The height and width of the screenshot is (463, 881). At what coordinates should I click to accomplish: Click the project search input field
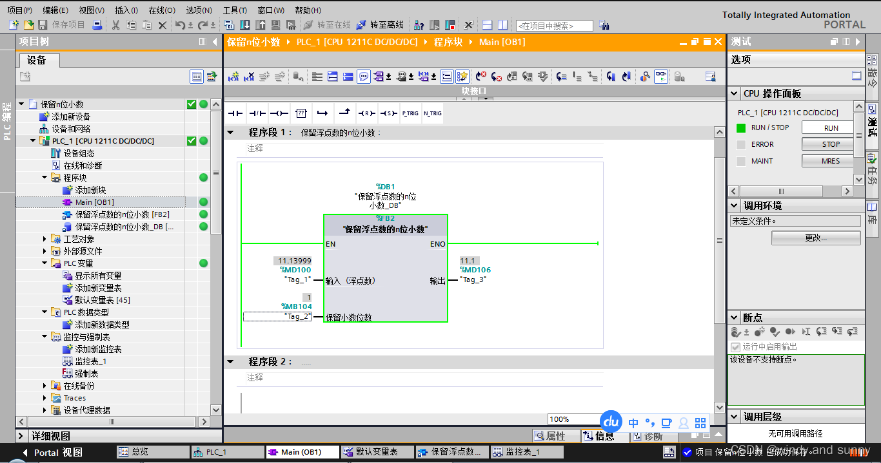coord(554,26)
